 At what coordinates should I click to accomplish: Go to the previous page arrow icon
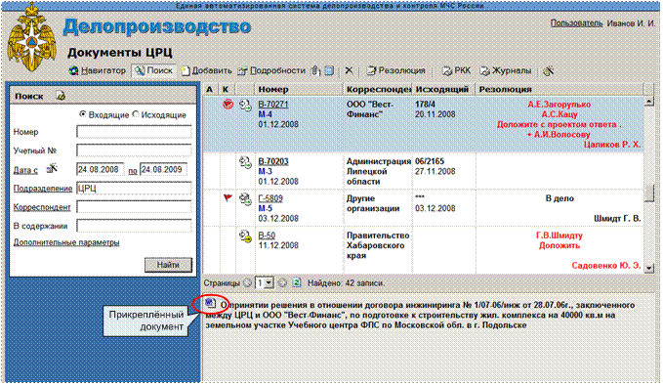[248, 283]
